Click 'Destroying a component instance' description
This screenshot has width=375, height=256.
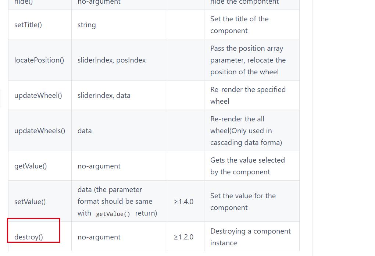(x=250, y=237)
